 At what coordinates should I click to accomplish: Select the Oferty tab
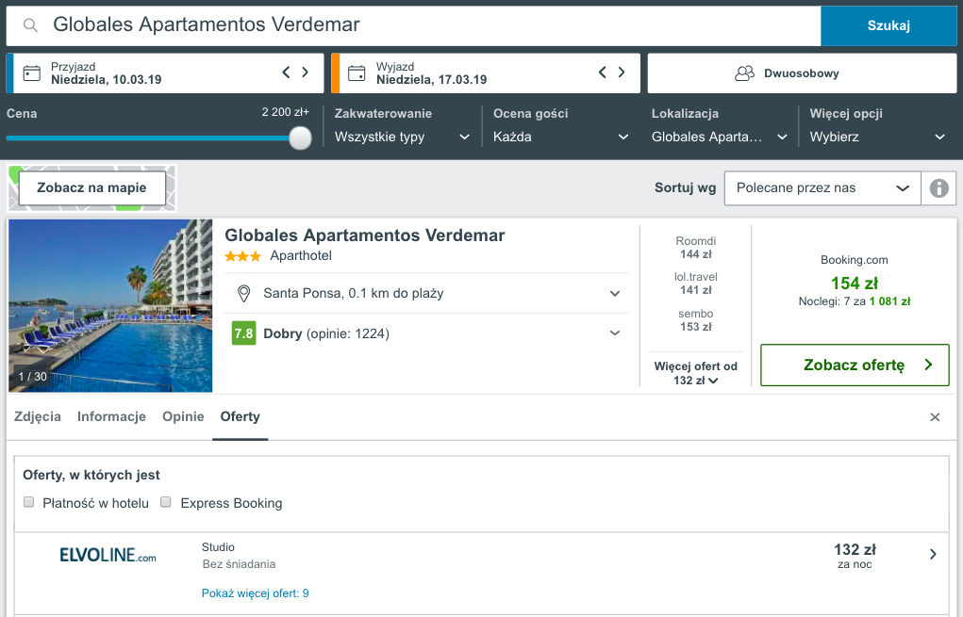tap(241, 417)
